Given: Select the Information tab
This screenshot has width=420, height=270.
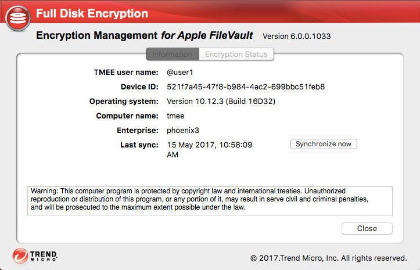Looking at the screenshot, I should [172, 54].
